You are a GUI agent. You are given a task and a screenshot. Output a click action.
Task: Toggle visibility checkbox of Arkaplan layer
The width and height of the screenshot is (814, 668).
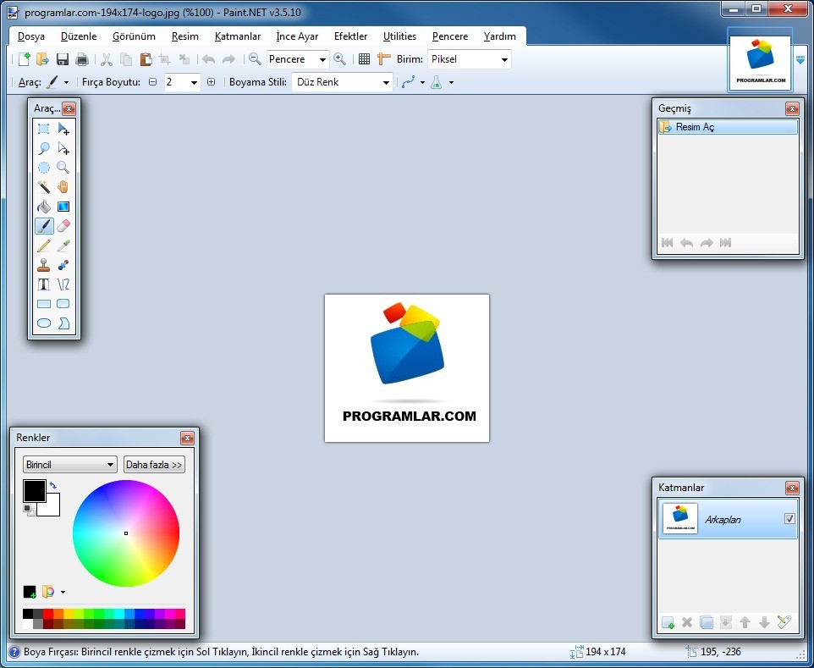(x=789, y=518)
